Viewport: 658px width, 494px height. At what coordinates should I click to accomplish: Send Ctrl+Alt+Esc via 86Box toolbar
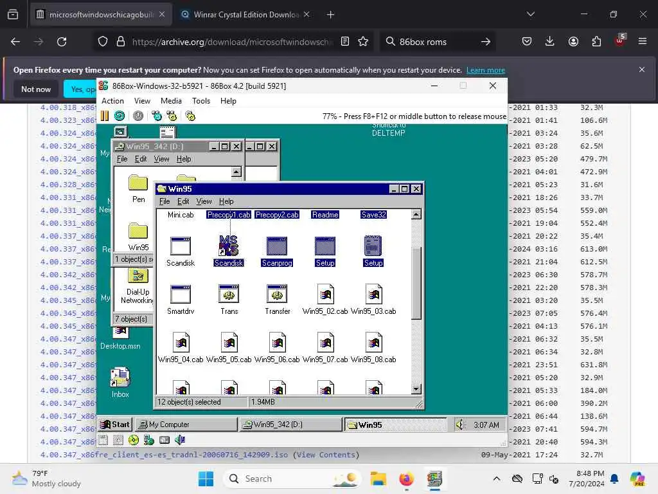[x=172, y=116]
